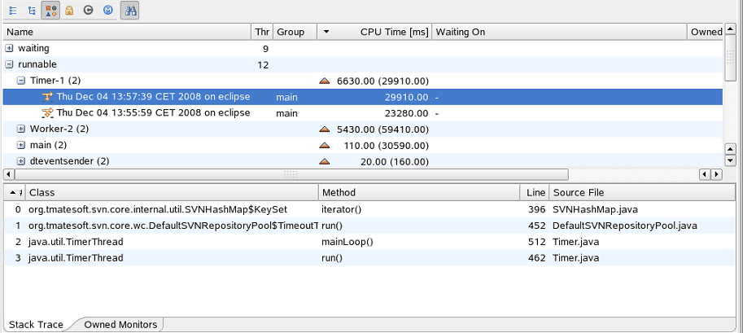Image resolution: width=743 pixels, height=333 pixels.
Task: Select the Stack Trace tab
Action: coord(36,325)
